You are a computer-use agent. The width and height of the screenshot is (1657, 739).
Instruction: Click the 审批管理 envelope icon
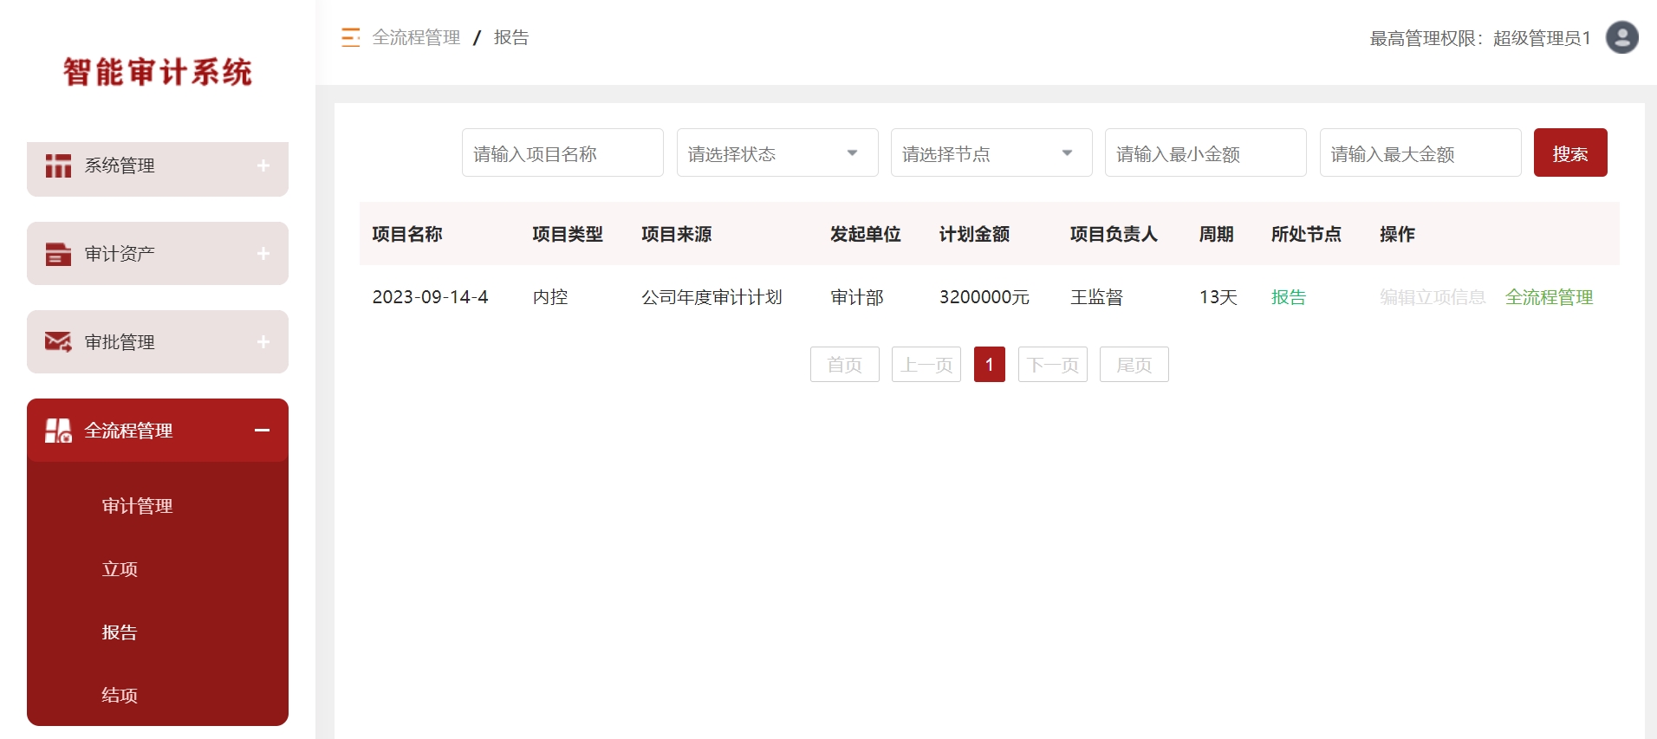58,342
